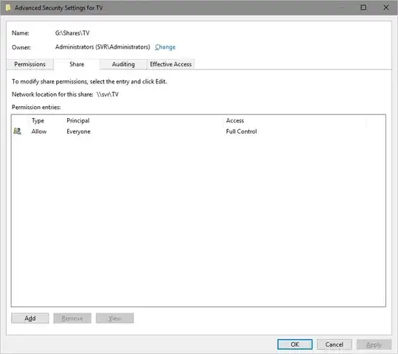
Task: Click the greyed-out View button
Action: (x=115, y=318)
